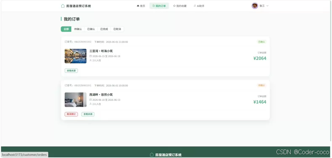
Task: Click 取消预订 on the 西湖畔 order
Action: click(x=71, y=114)
